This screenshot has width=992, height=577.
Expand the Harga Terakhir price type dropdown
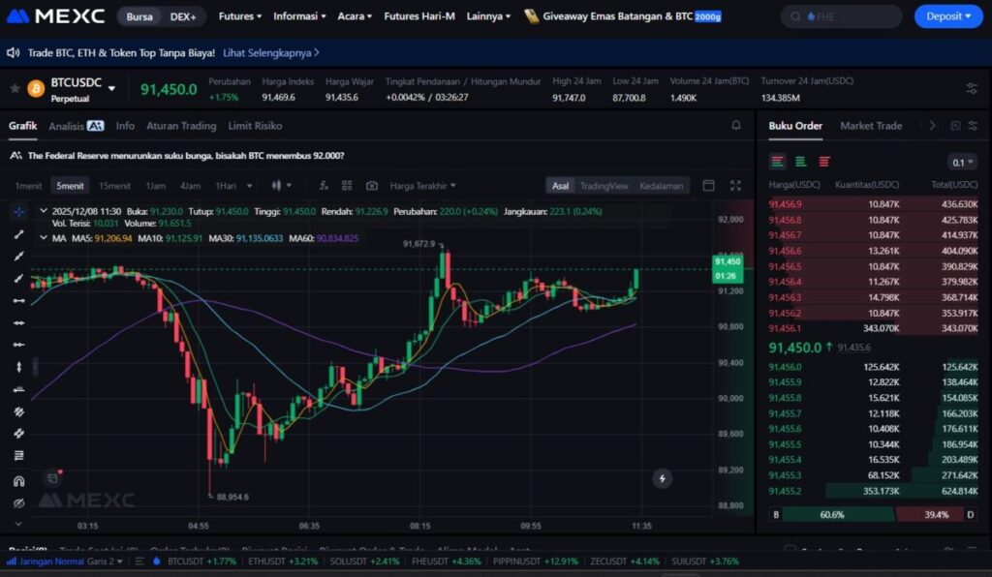[422, 186]
